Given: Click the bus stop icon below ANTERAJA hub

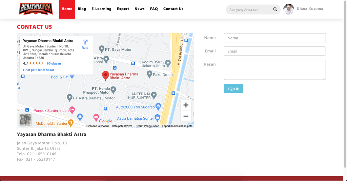Looking at the screenshot, I should pyautogui.click(x=173, y=93).
